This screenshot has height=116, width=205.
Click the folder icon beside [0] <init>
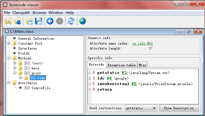[x=20, y=63]
